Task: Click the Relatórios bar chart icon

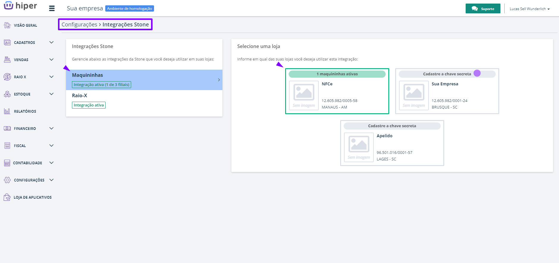Action: tap(7, 111)
